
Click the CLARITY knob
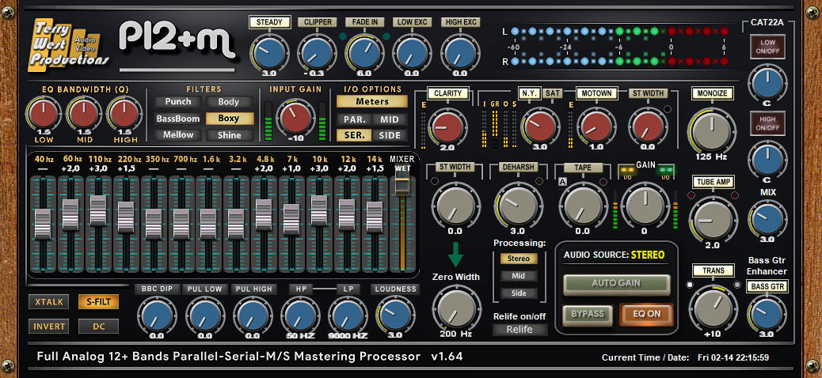(447, 127)
